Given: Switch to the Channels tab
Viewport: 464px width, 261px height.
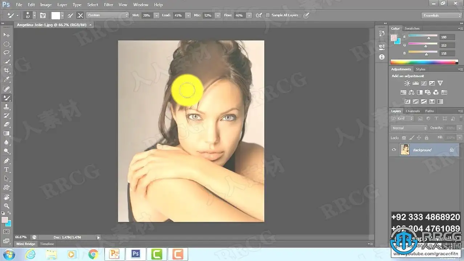Looking at the screenshot, I should coord(413,111).
